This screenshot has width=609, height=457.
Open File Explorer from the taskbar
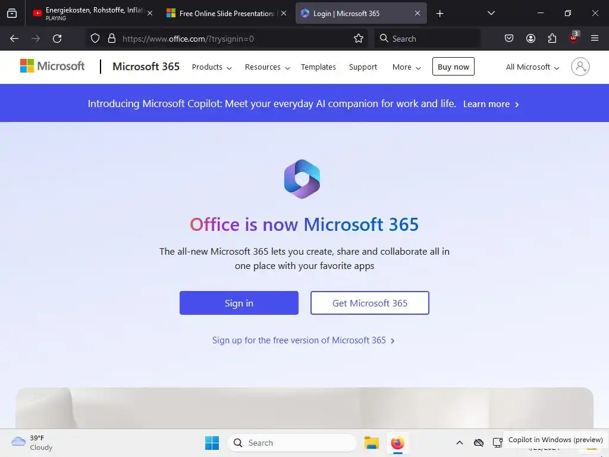(x=372, y=443)
